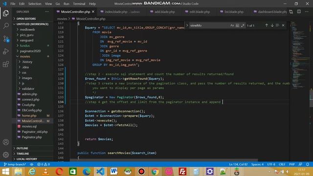
Task: Click PHP language mode in status bar
Action: (292, 164)
